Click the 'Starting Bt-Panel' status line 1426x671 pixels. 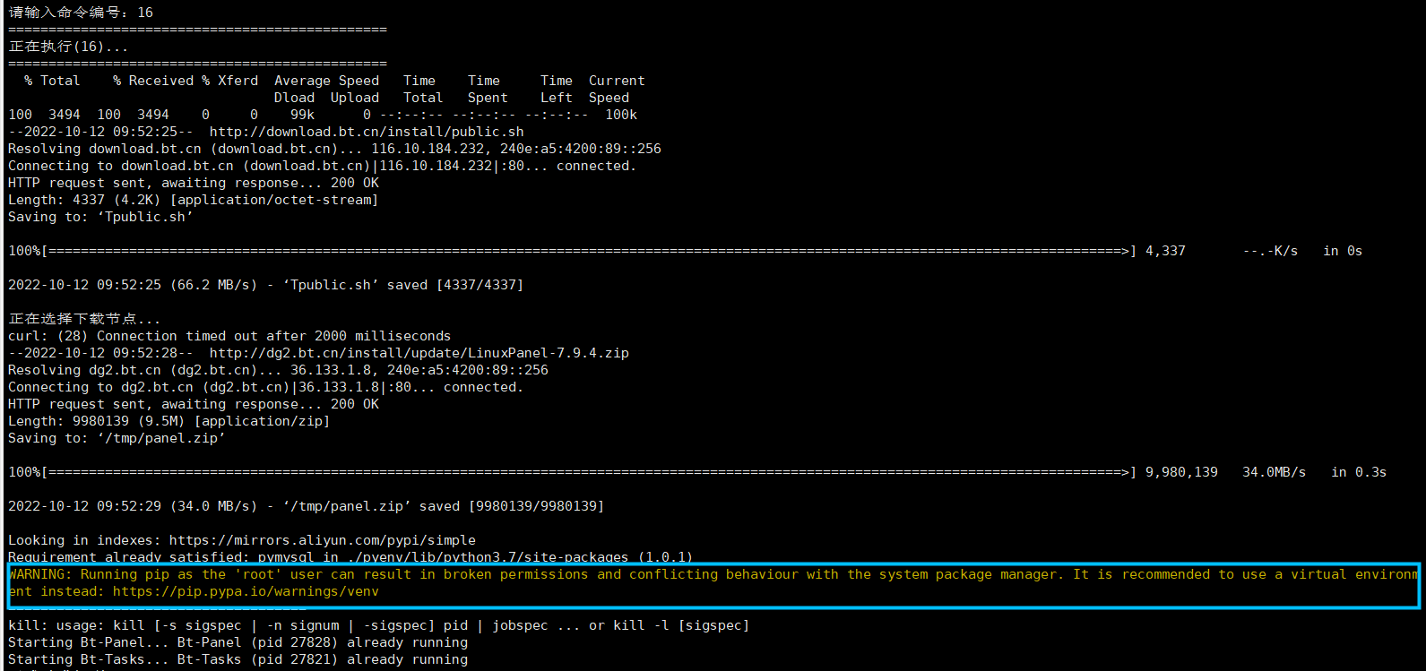pyautogui.click(x=238, y=642)
